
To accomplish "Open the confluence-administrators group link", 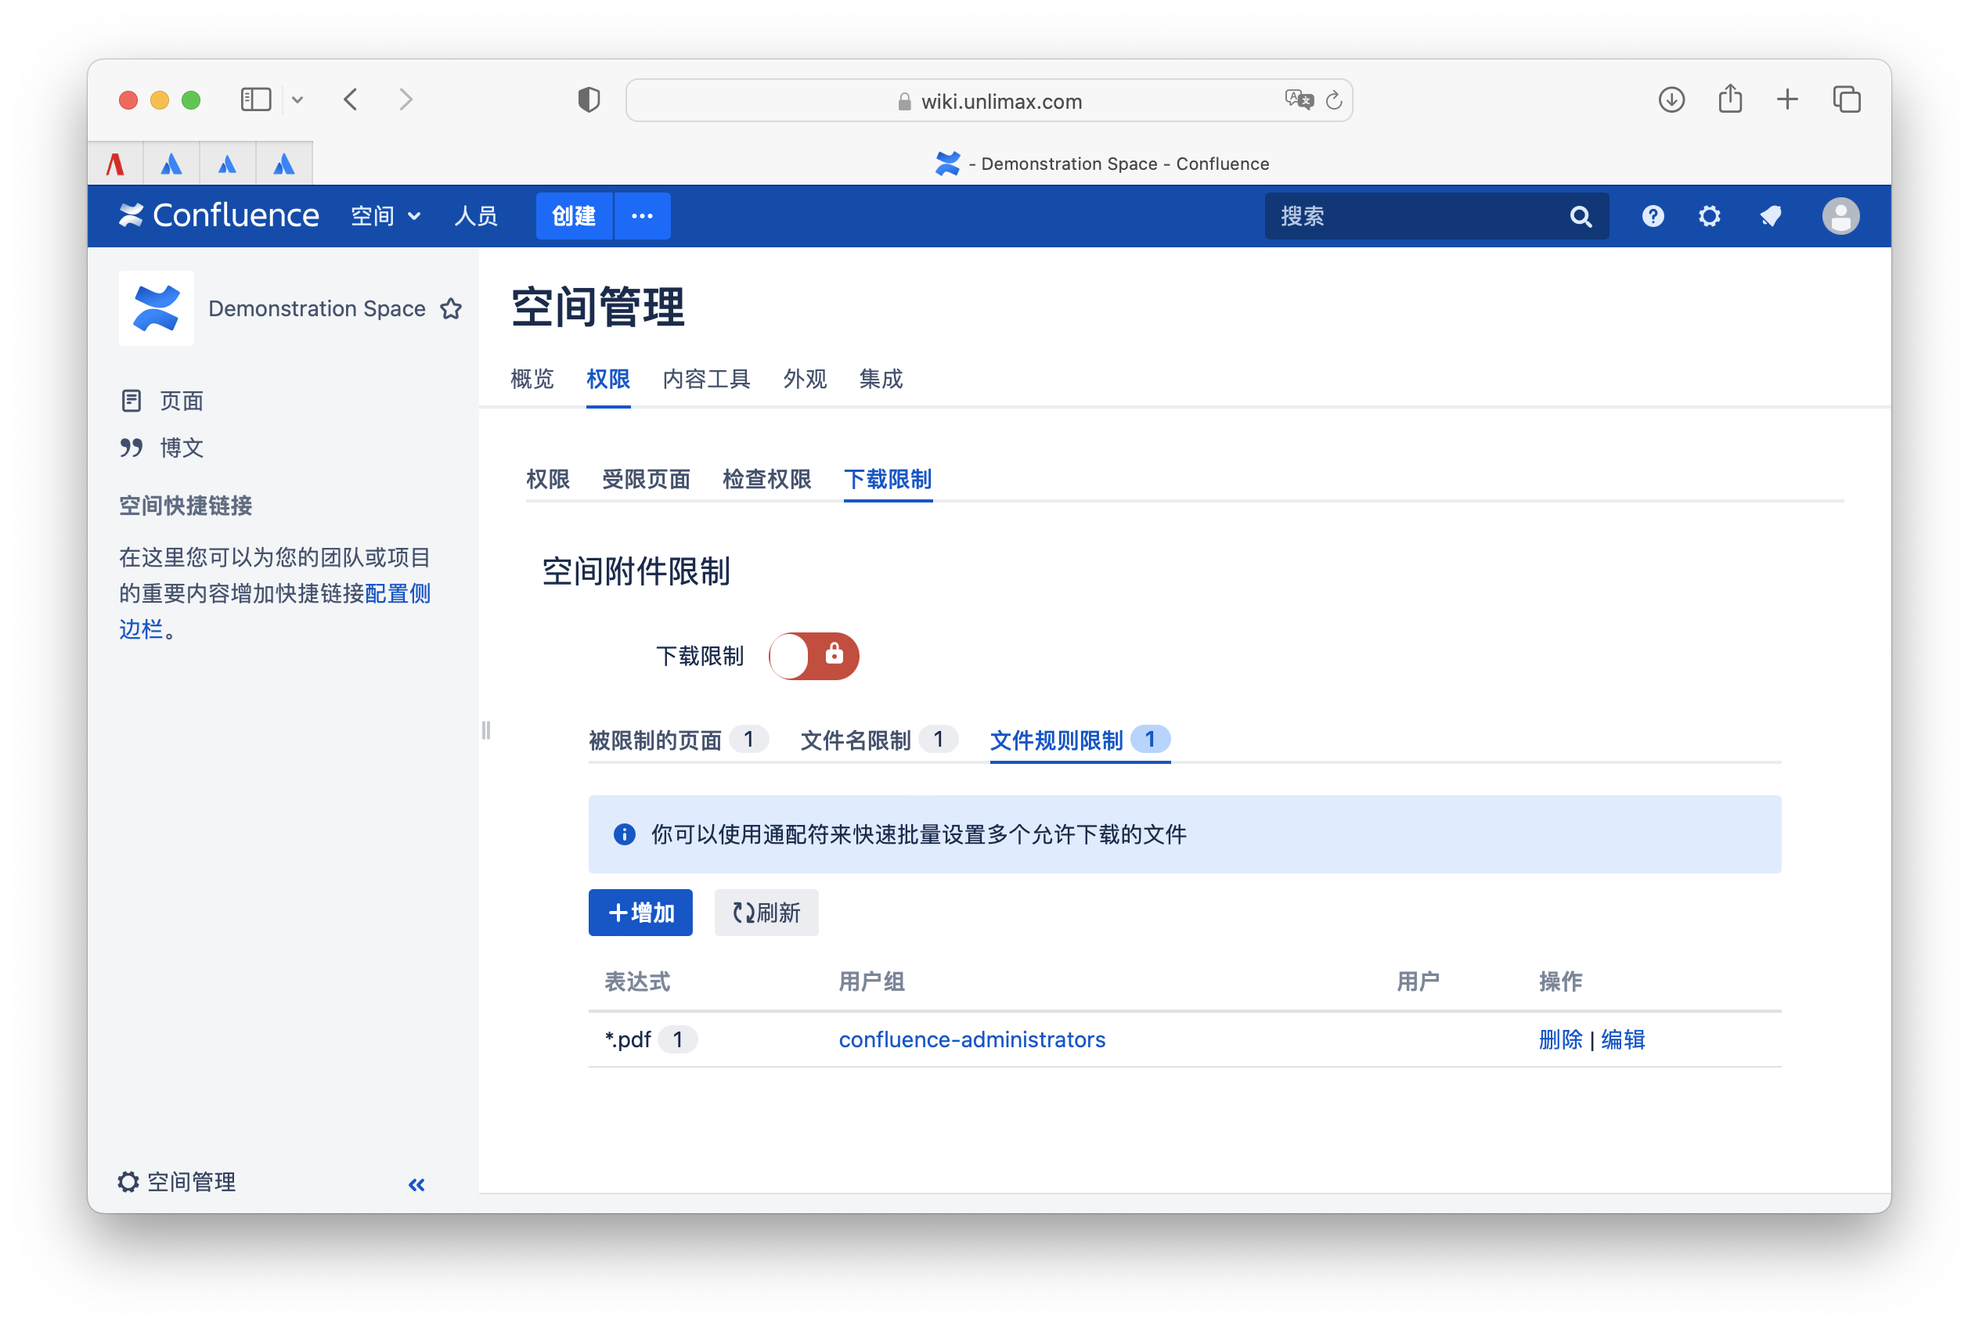I will (x=971, y=1039).
